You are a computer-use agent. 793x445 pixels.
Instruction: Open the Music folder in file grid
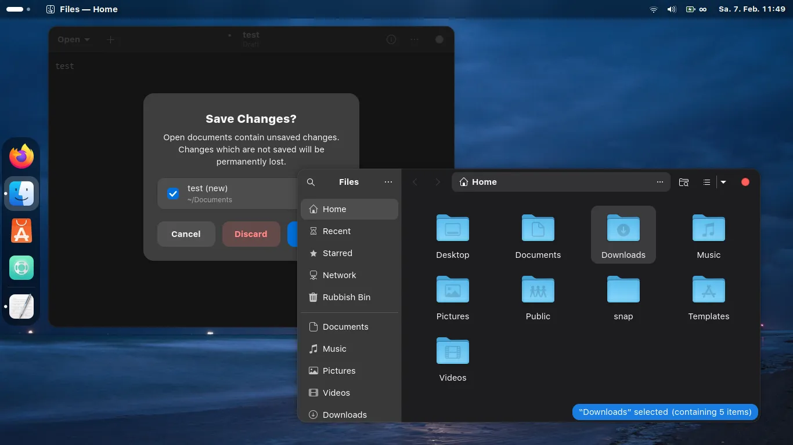[708, 228]
